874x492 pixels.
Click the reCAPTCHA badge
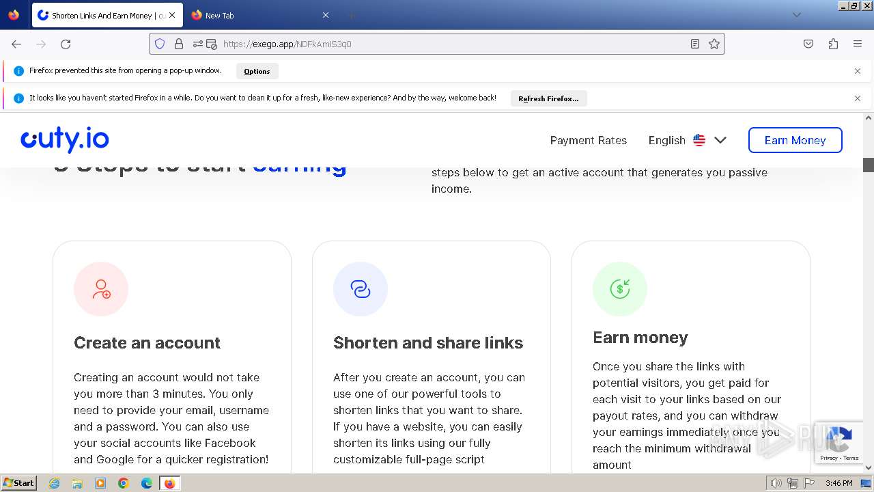pos(840,443)
